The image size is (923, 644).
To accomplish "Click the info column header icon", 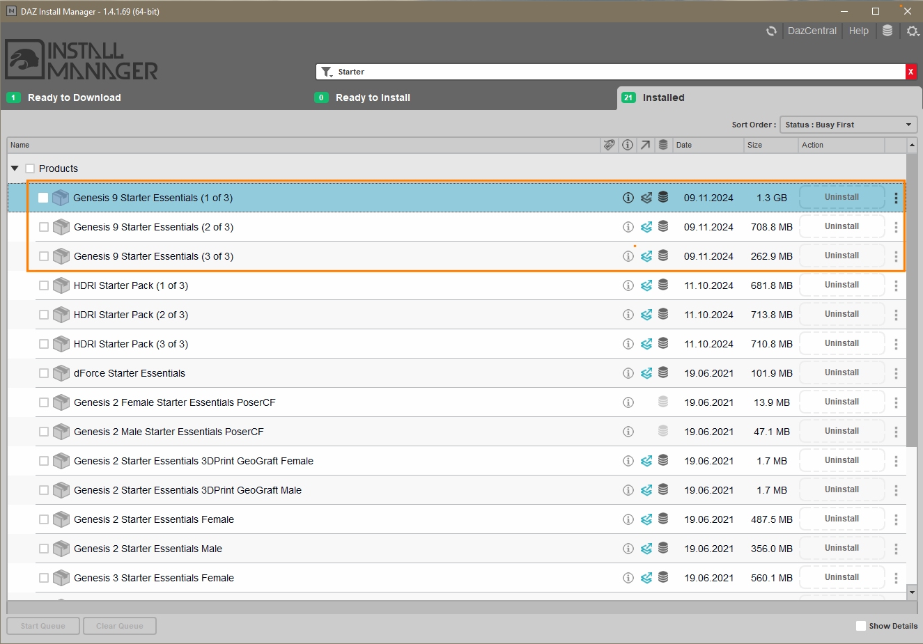I will point(628,145).
